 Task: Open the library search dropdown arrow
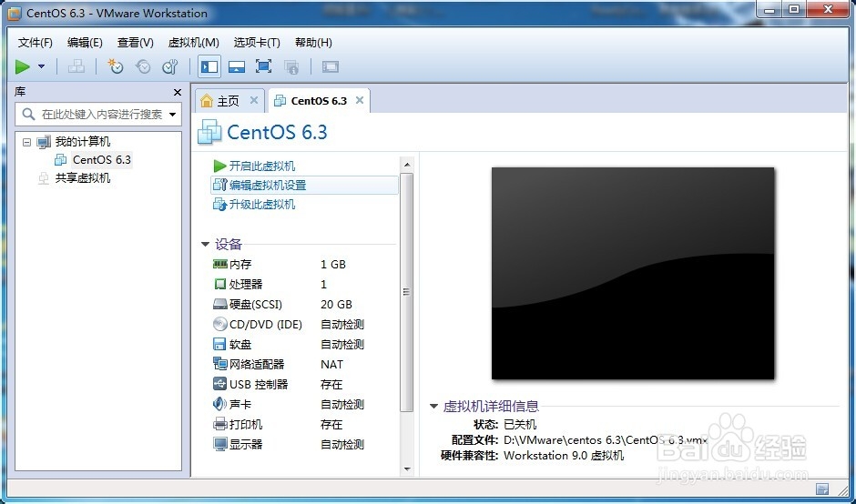pyautogui.click(x=173, y=115)
